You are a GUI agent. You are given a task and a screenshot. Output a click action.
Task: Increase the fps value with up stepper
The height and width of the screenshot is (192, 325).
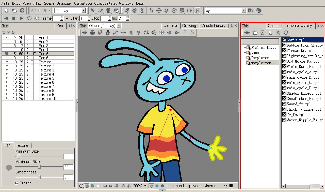127,17
